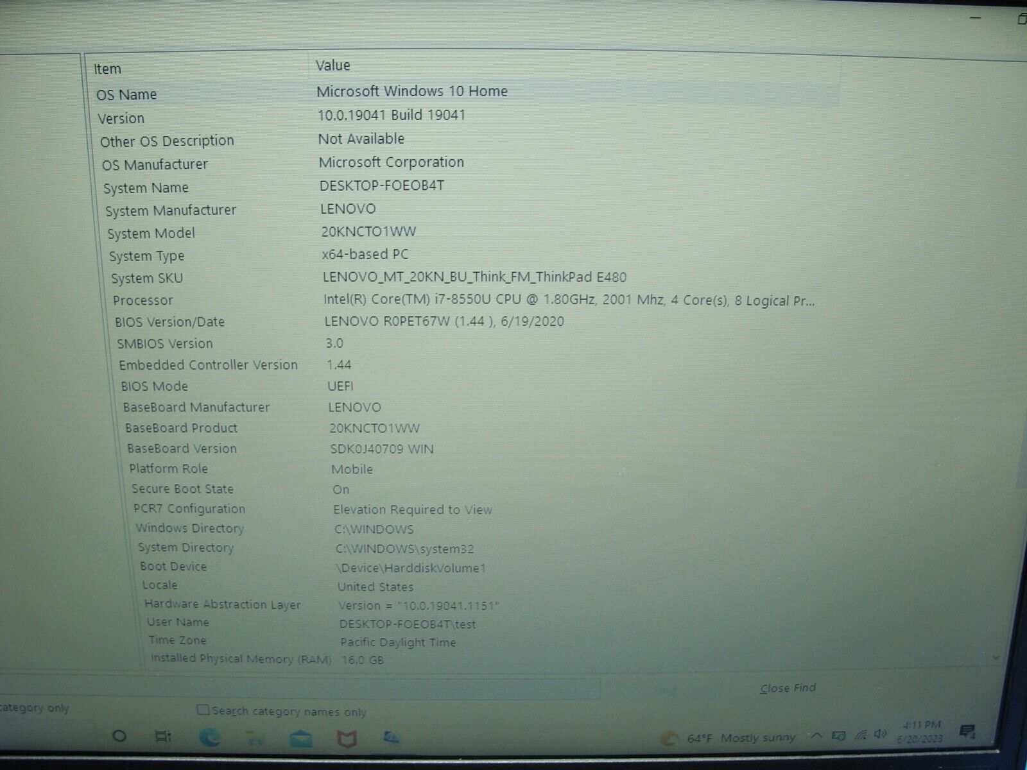The width and height of the screenshot is (1027, 770).
Task: Click scrollbar down arrow of list
Action: 996,657
